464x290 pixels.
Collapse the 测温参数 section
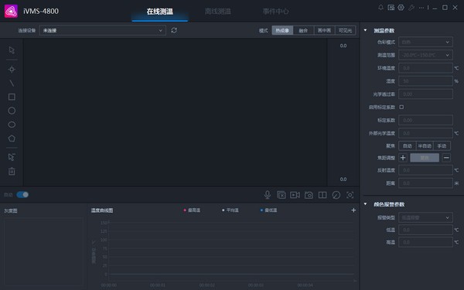366,30
